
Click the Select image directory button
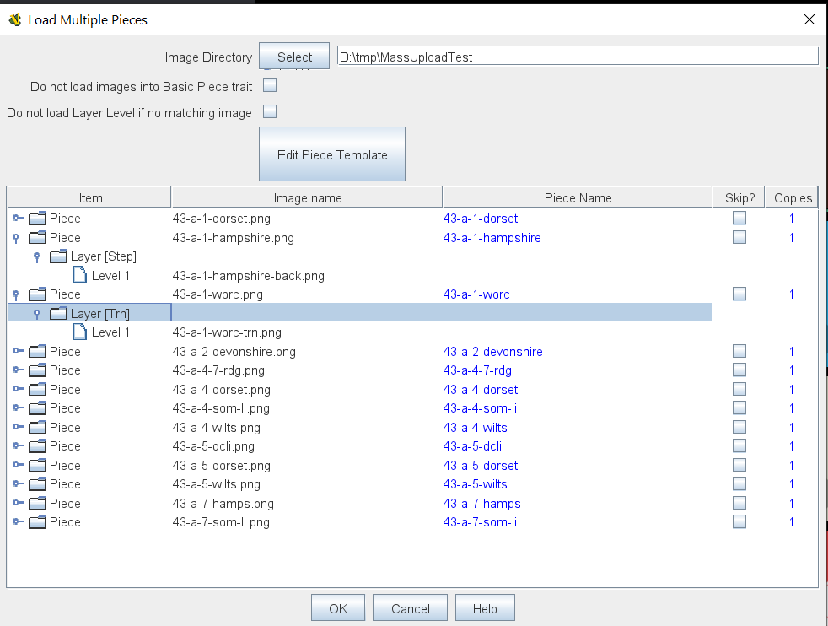tap(294, 57)
